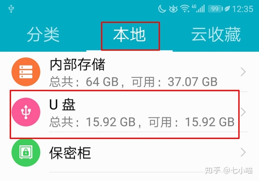Tap the 4G signal bars icon
The height and width of the screenshot is (181, 259).
tap(198, 9)
